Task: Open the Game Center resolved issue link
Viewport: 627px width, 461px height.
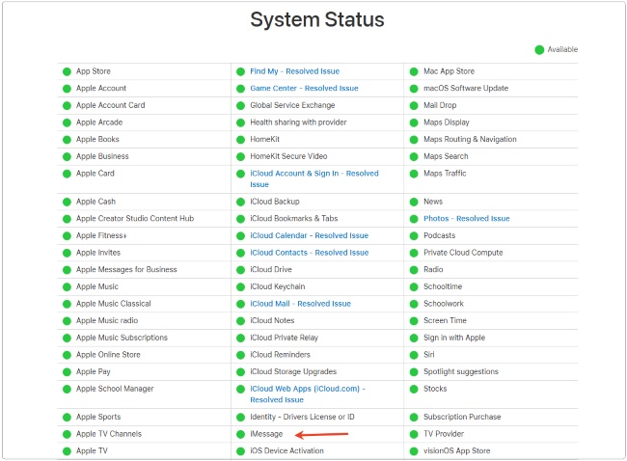Action: 304,89
